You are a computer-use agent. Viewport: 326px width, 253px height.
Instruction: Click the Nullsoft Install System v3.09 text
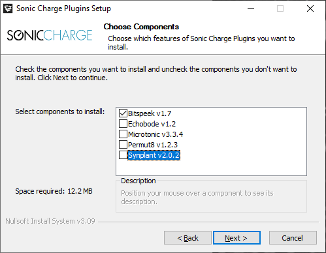[50, 221]
